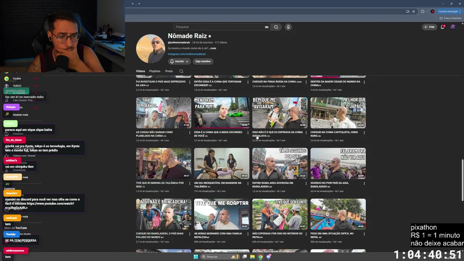Image resolution: width=464 pixels, height=261 pixels.
Task: Expand 'Mostrar mais' in sidebar subscriptions
Action: [20, 115]
